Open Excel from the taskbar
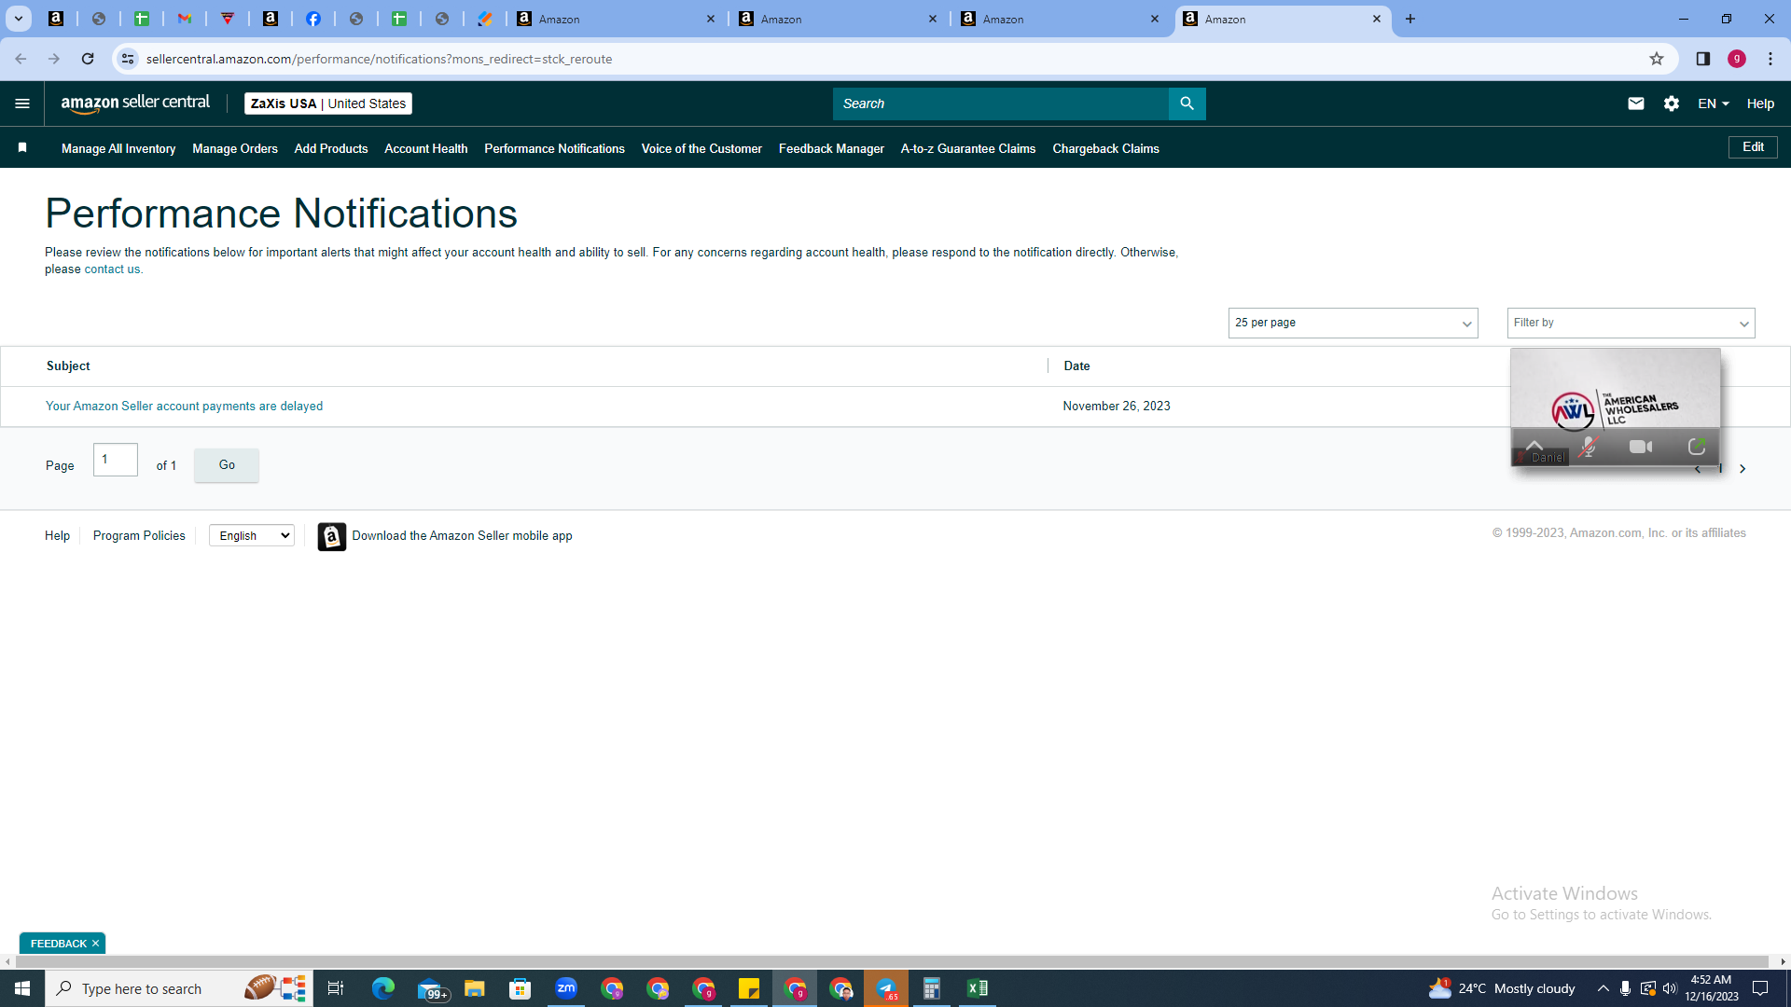The width and height of the screenshot is (1791, 1007). [x=978, y=988]
